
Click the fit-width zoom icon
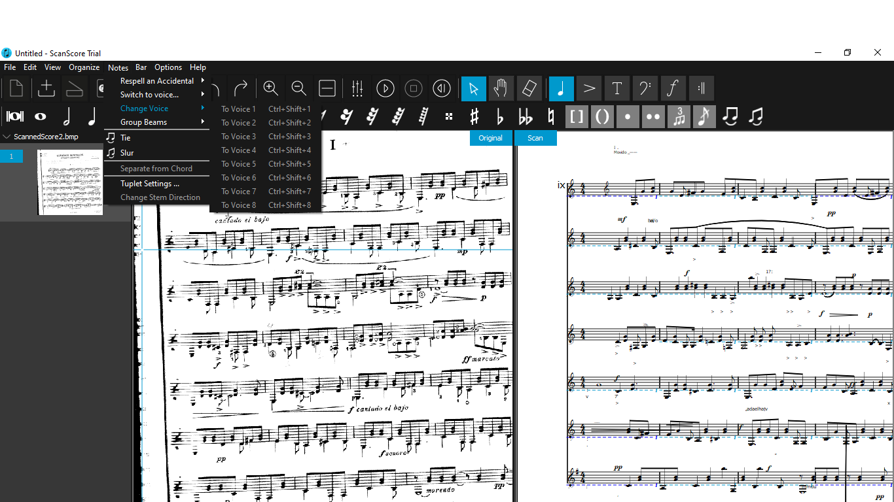coord(327,88)
